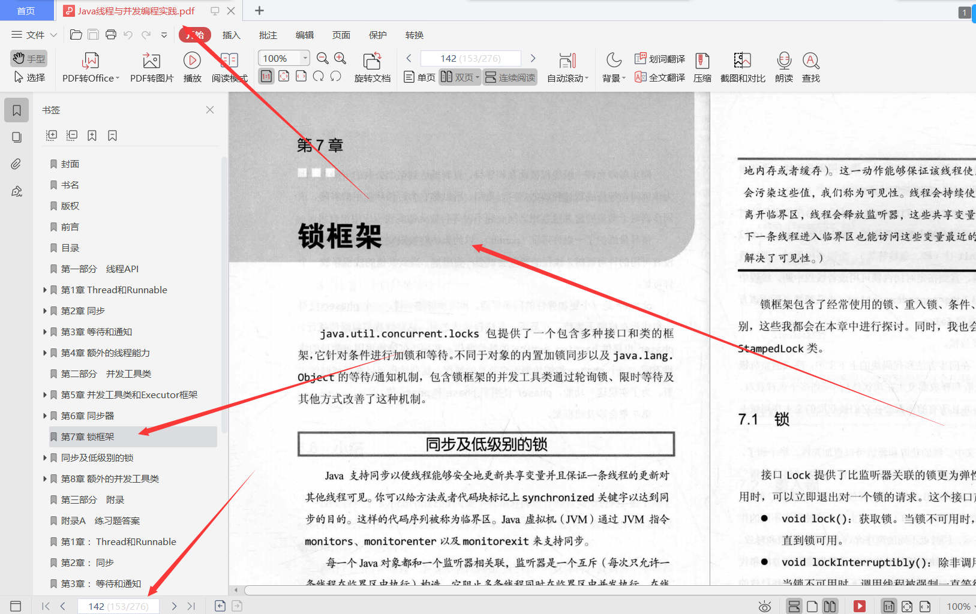976x614 pixels.
Task: Open the zoom percentage 100% dropdown
Action: [x=305, y=58]
